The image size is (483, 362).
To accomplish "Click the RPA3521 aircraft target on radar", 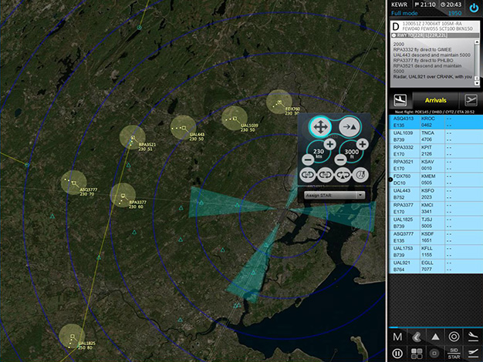I will (133, 137).
